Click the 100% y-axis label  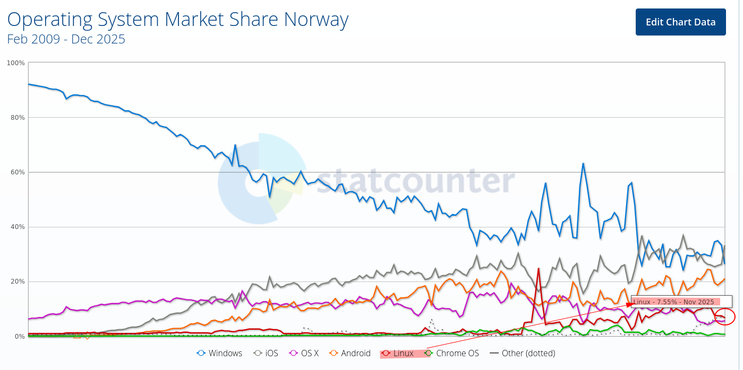click(16, 63)
